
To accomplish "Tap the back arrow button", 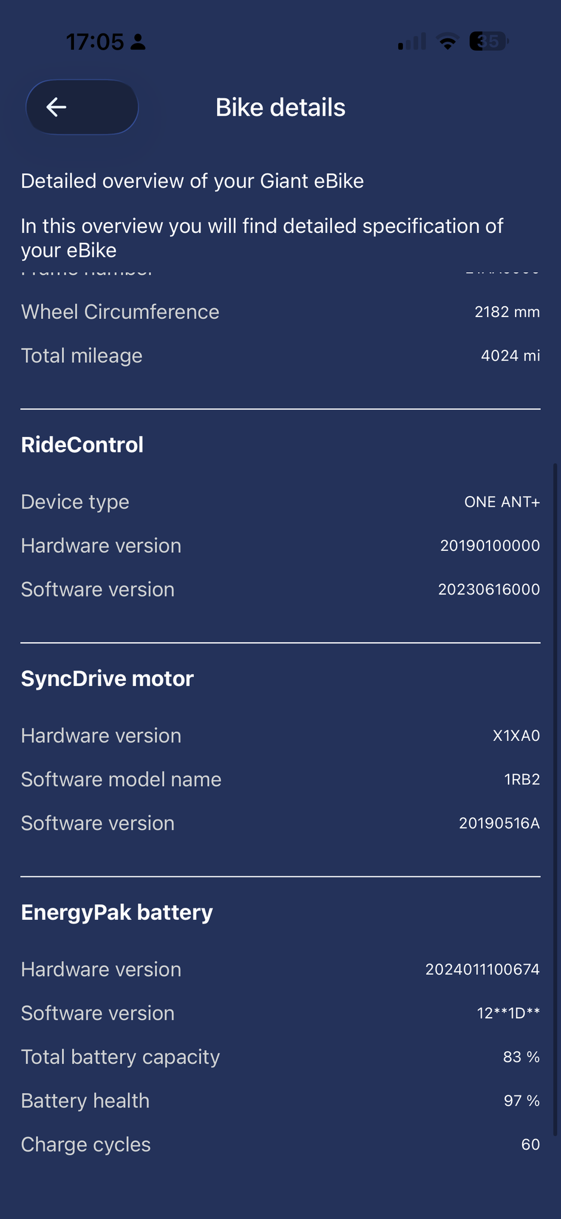I will 82,107.
